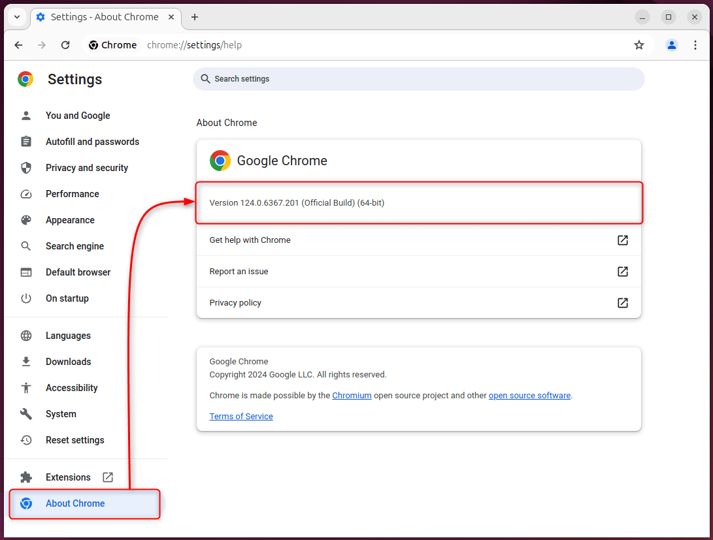Open You and Google settings
713x540 pixels.
point(78,116)
